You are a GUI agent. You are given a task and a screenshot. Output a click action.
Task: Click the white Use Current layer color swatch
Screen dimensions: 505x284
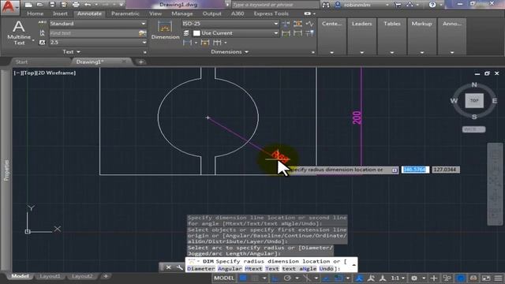click(x=196, y=33)
